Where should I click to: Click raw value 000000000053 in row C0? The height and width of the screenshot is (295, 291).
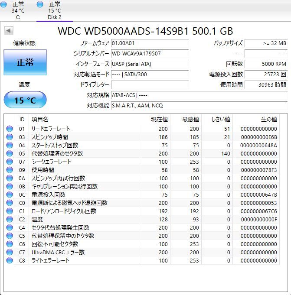click(259, 203)
